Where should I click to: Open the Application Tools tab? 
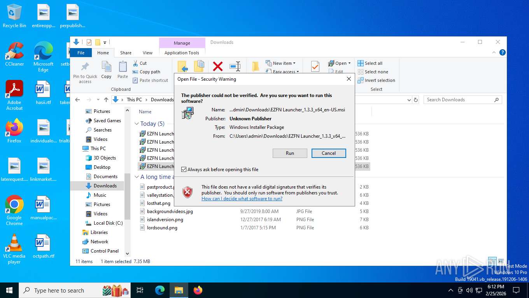182,53
